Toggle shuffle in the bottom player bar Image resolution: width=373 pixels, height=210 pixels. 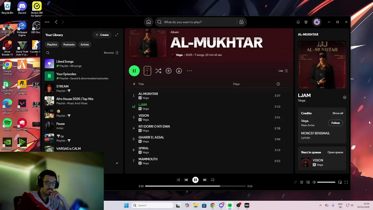[178, 180]
